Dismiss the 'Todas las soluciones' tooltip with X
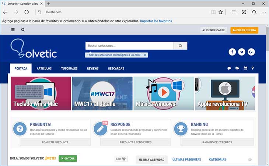 point(145,55)
